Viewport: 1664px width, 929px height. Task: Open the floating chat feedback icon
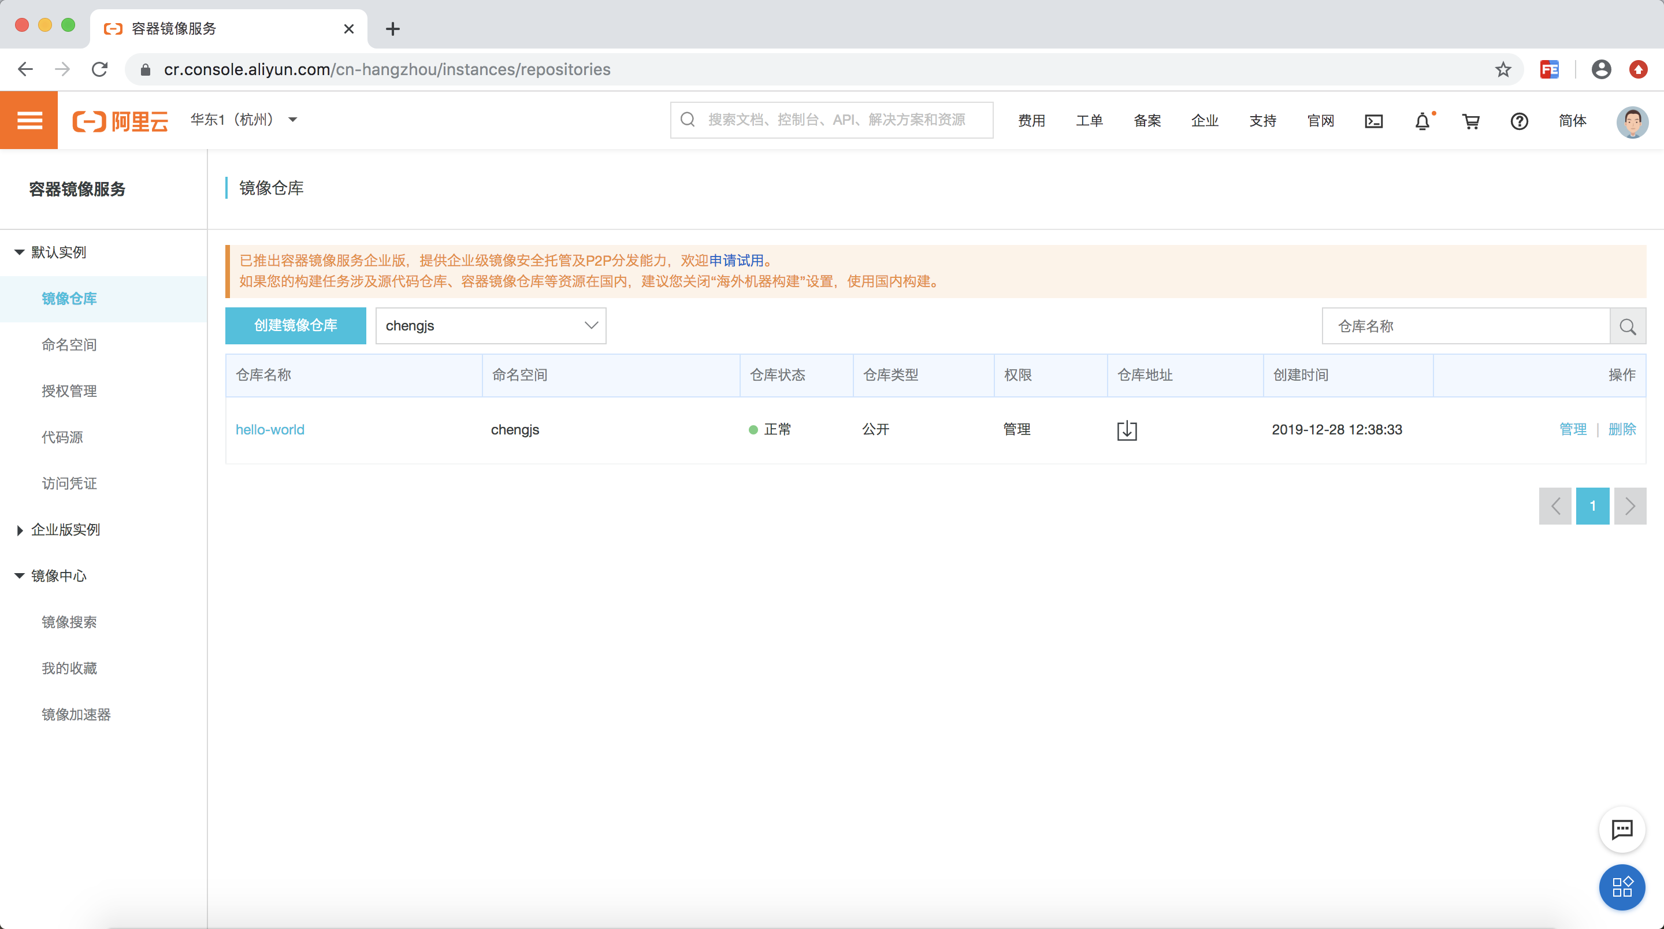1621,830
